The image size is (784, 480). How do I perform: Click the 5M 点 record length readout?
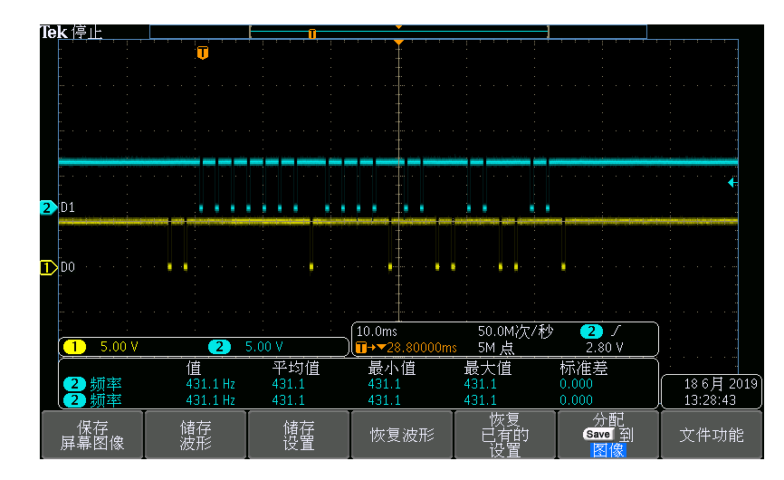point(495,348)
